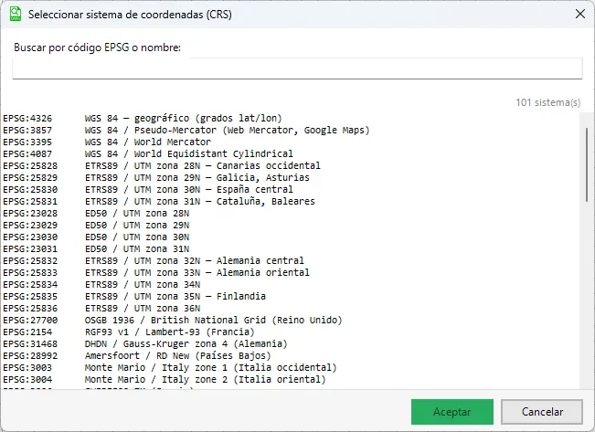This screenshot has width=595, height=432.
Task: Confirm selection with the Aceptar button
Action: click(452, 412)
